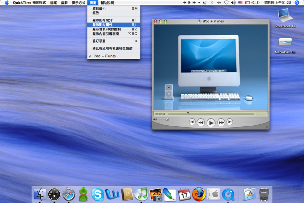Viewport: 304px width, 203px height.
Task: Open the Trash in the Dock
Action: pos(264,194)
